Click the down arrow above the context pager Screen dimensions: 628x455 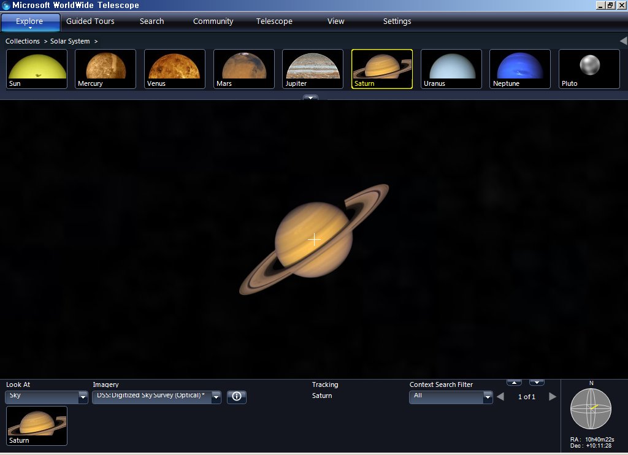point(537,382)
